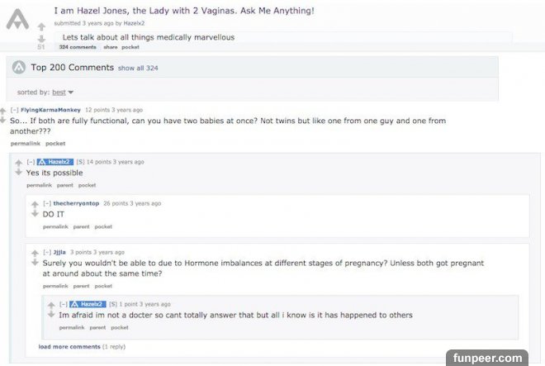Upvote Hazelx2's "Yes its possible" reply
This screenshot has width=545, height=366.
(x=19, y=163)
